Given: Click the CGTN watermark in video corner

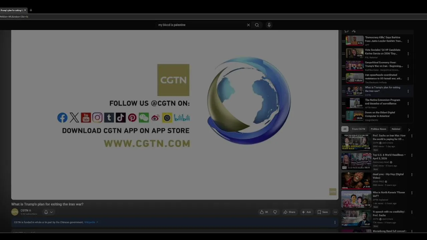Looking at the screenshot, I should (333, 192).
